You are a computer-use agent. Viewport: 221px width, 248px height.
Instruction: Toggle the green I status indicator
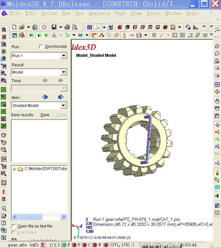[x=64, y=245]
